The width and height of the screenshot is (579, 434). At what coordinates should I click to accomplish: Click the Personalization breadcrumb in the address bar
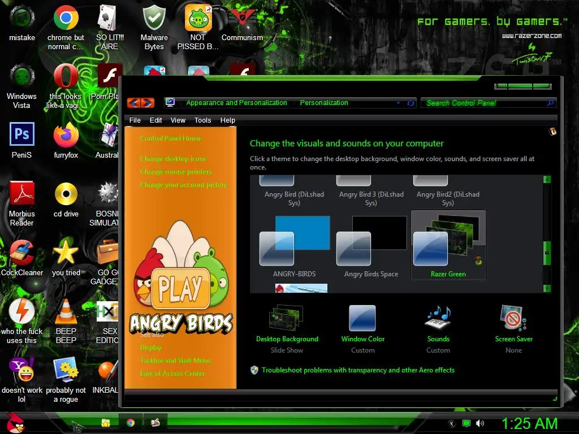[324, 103]
